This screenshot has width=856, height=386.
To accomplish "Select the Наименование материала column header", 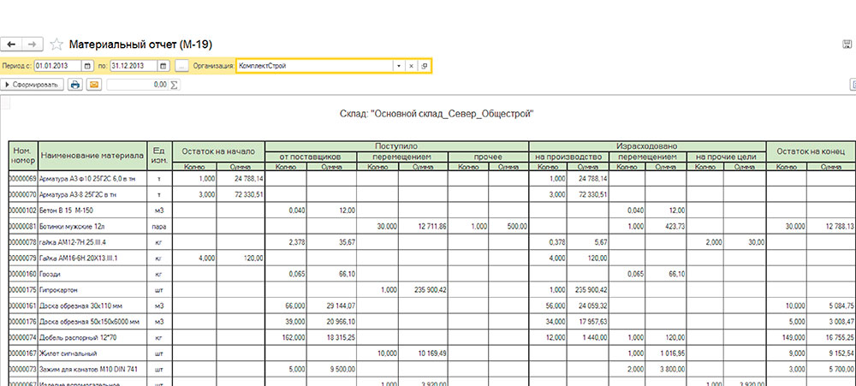I will tap(92, 156).
